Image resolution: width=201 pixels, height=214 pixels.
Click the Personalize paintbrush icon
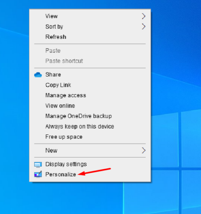pos(38,174)
